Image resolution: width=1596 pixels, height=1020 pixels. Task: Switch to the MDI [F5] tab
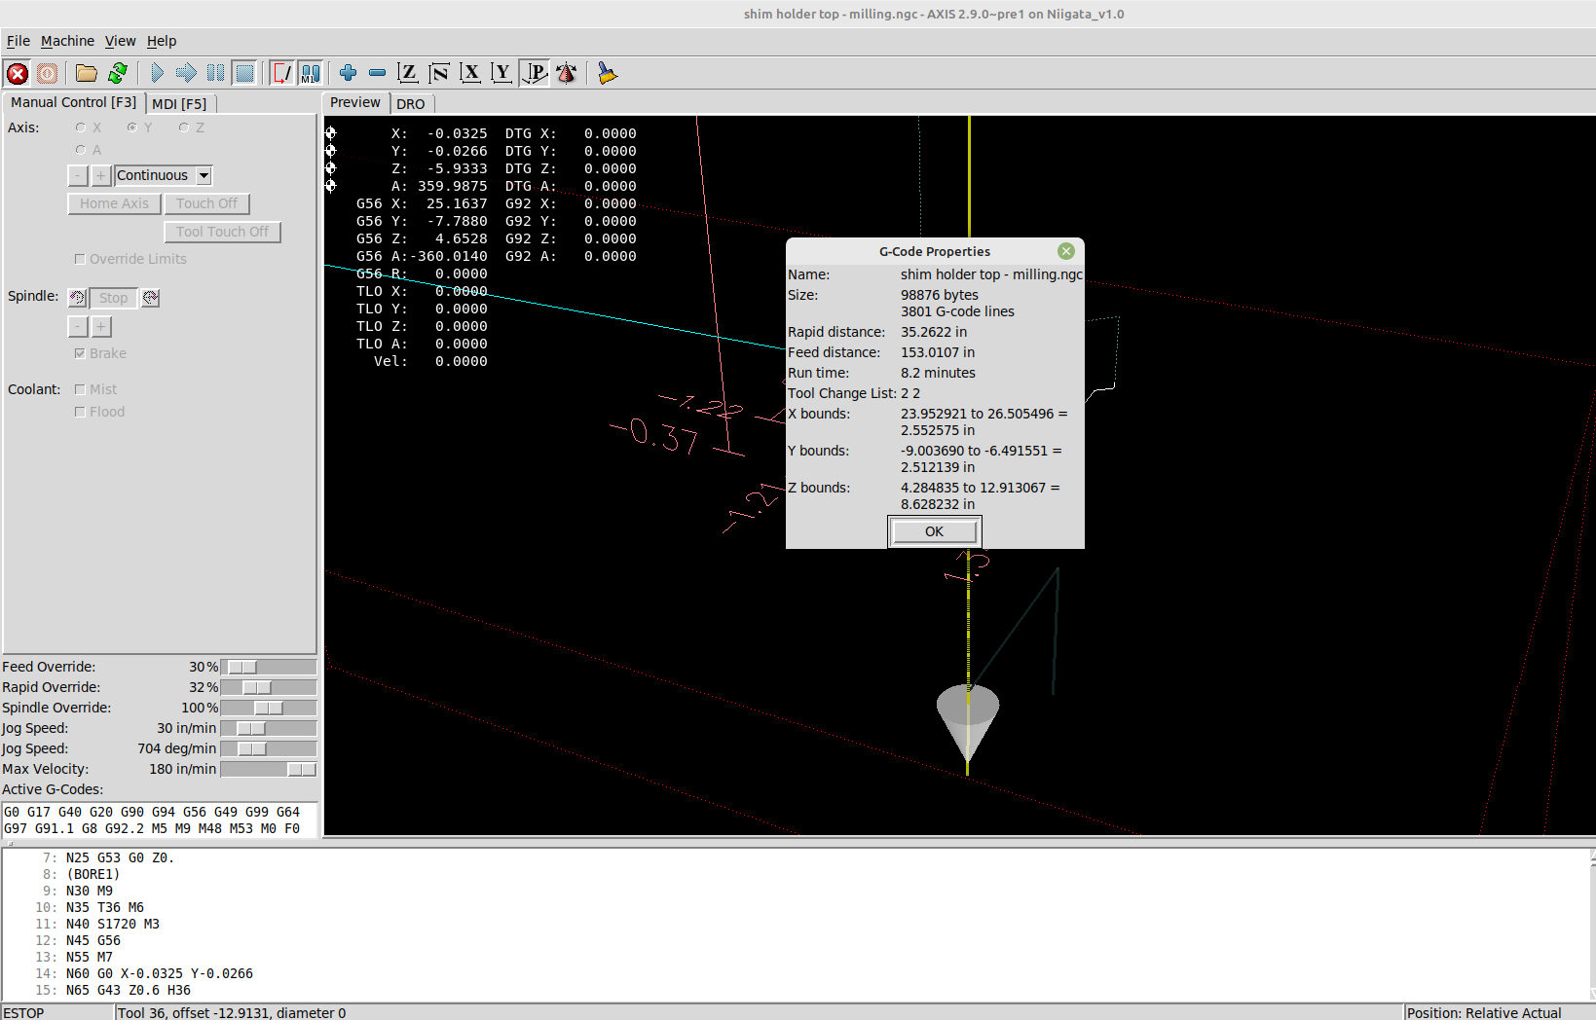179,103
